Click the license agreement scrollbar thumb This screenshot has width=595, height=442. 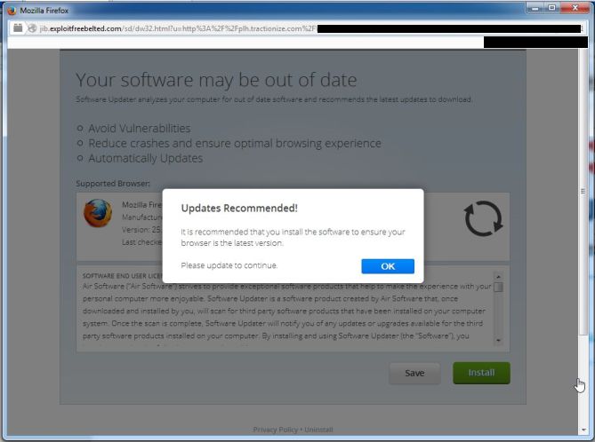(498, 287)
